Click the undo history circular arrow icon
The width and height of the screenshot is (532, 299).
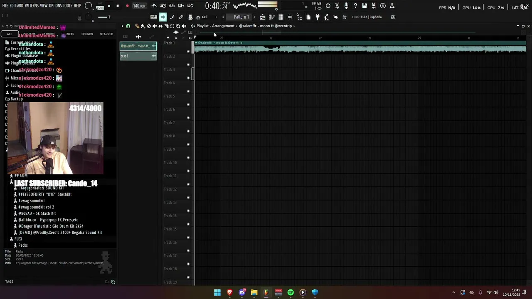328,6
